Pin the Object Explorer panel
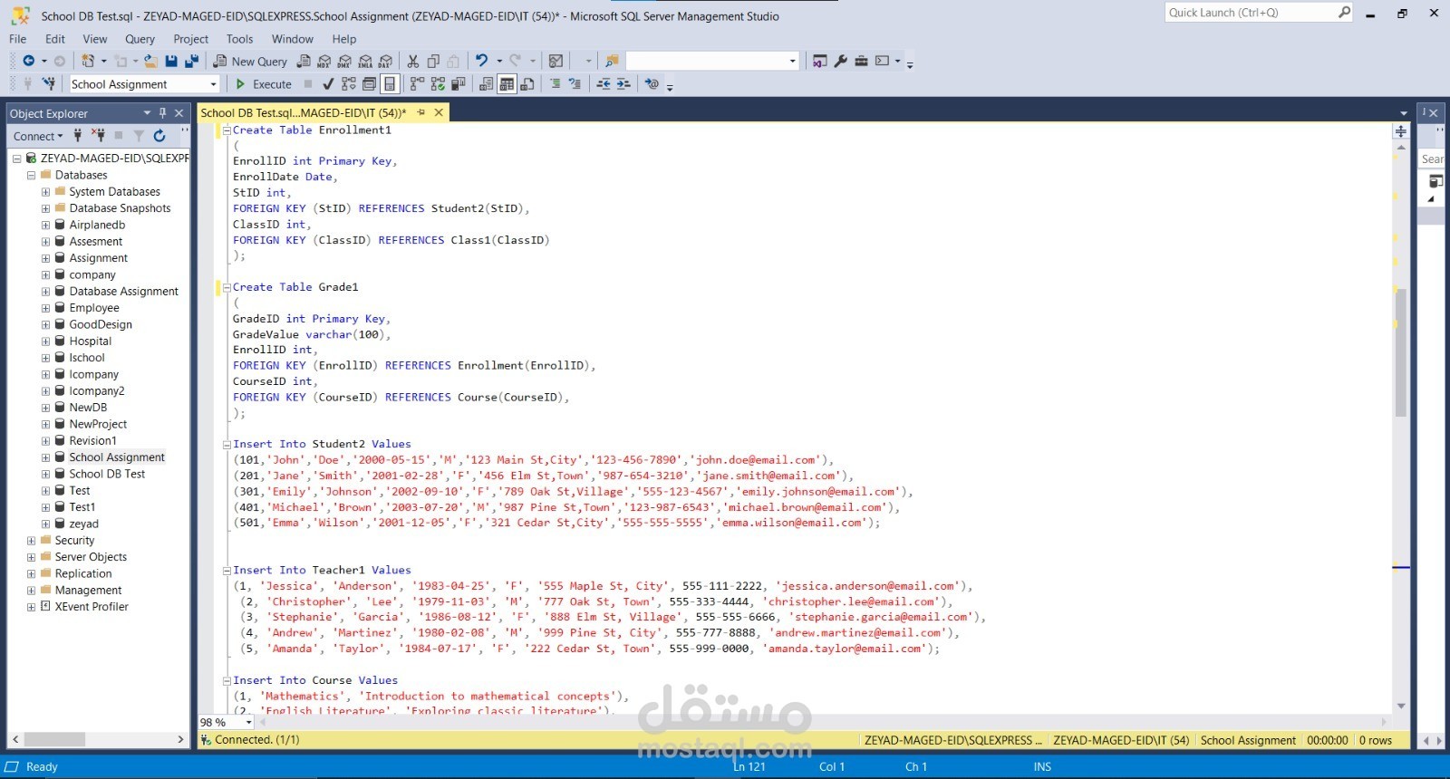Viewport: 1450px width, 779px height. [163, 113]
